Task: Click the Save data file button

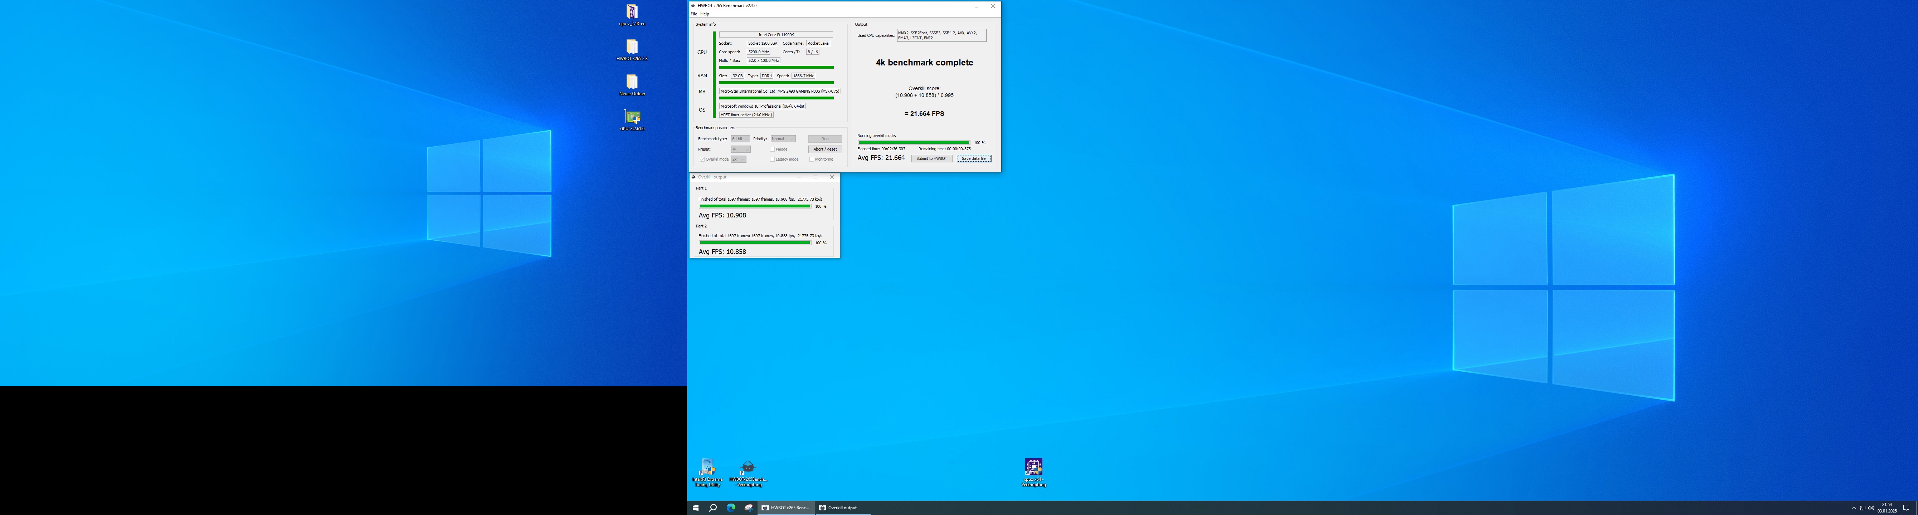Action: (x=973, y=158)
